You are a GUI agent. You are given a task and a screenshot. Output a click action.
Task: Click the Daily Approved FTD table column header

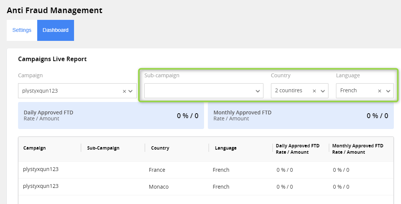298,149
